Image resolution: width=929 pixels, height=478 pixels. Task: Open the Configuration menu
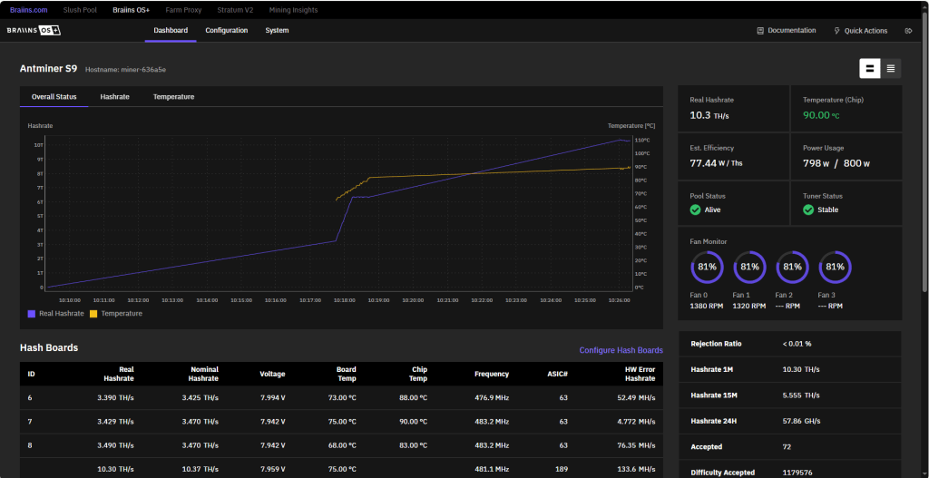[226, 31]
